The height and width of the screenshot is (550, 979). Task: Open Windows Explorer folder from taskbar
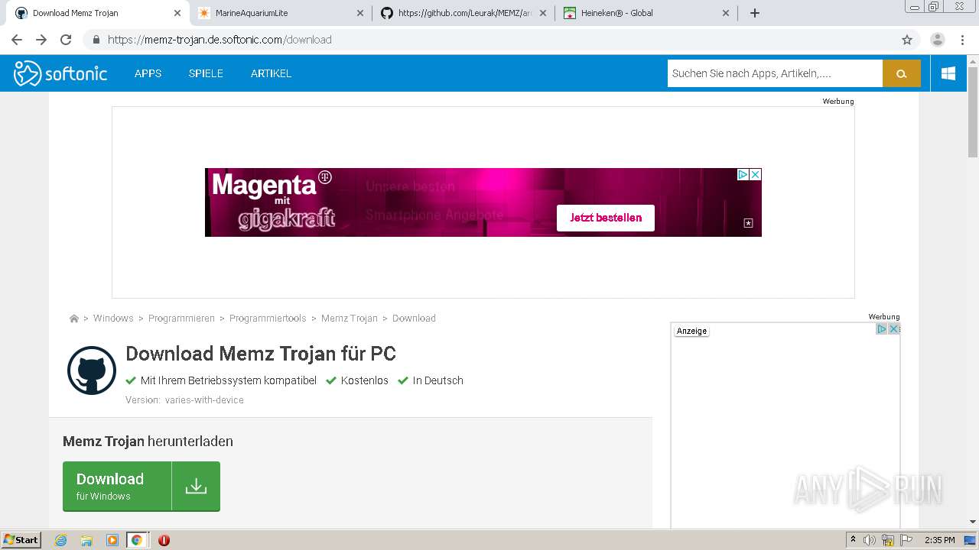(86, 540)
